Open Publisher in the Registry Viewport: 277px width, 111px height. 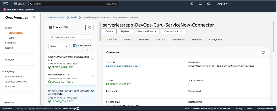point(10,86)
